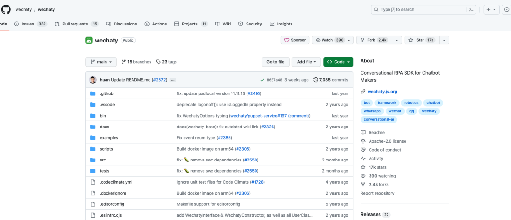This screenshot has height=220, width=511.
Task: Open the src folder
Action: [103, 160]
